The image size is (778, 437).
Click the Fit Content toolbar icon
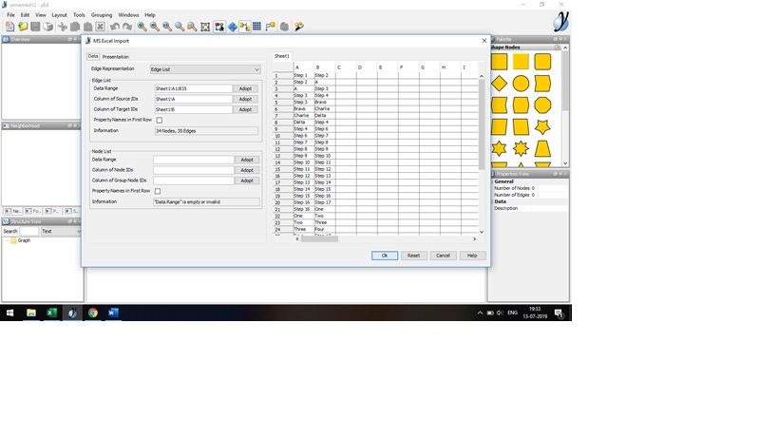(x=205, y=27)
